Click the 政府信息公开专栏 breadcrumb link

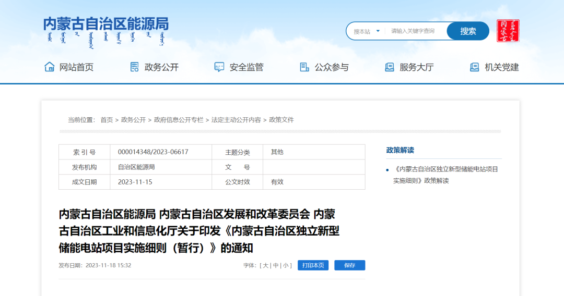pyautogui.click(x=179, y=120)
